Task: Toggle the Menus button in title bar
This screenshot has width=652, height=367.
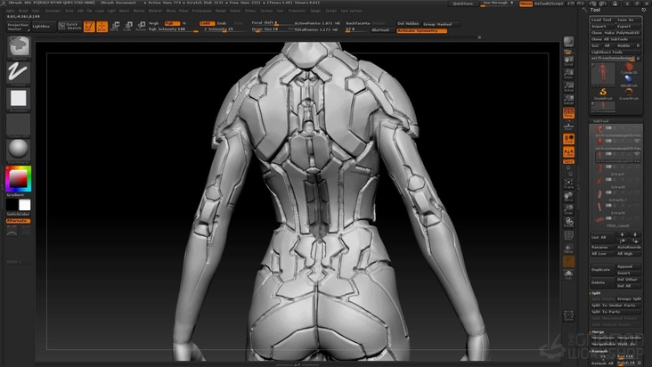Action: (x=526, y=4)
